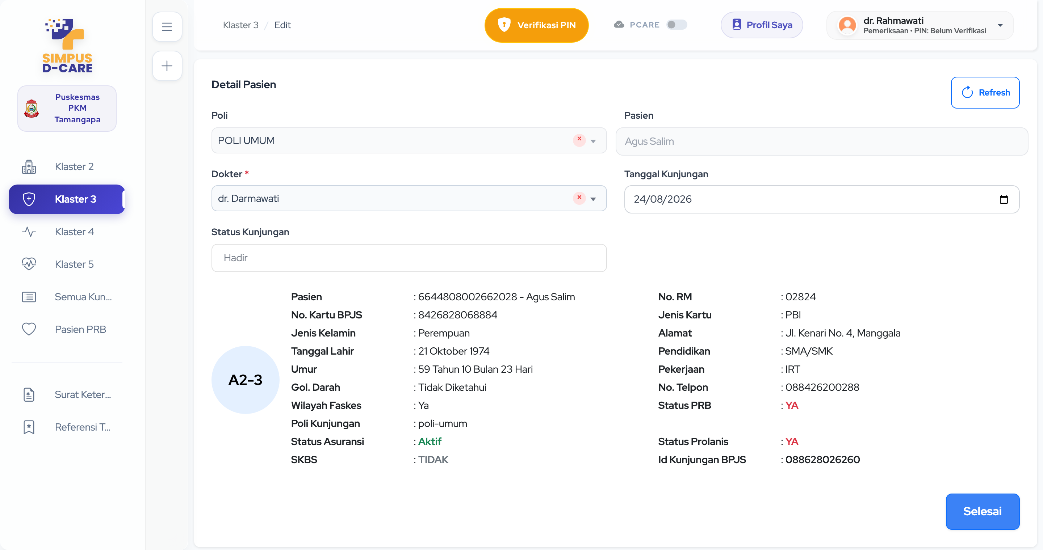Click the Pasien field Agus Salim
The height and width of the screenshot is (550, 1043).
click(821, 141)
